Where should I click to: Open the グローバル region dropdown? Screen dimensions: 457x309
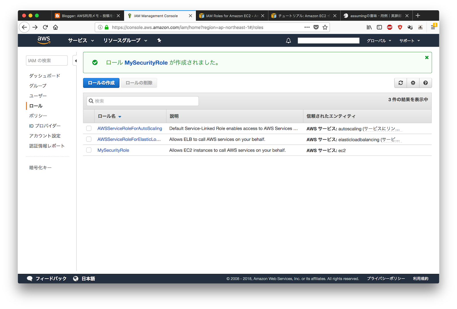(x=379, y=41)
